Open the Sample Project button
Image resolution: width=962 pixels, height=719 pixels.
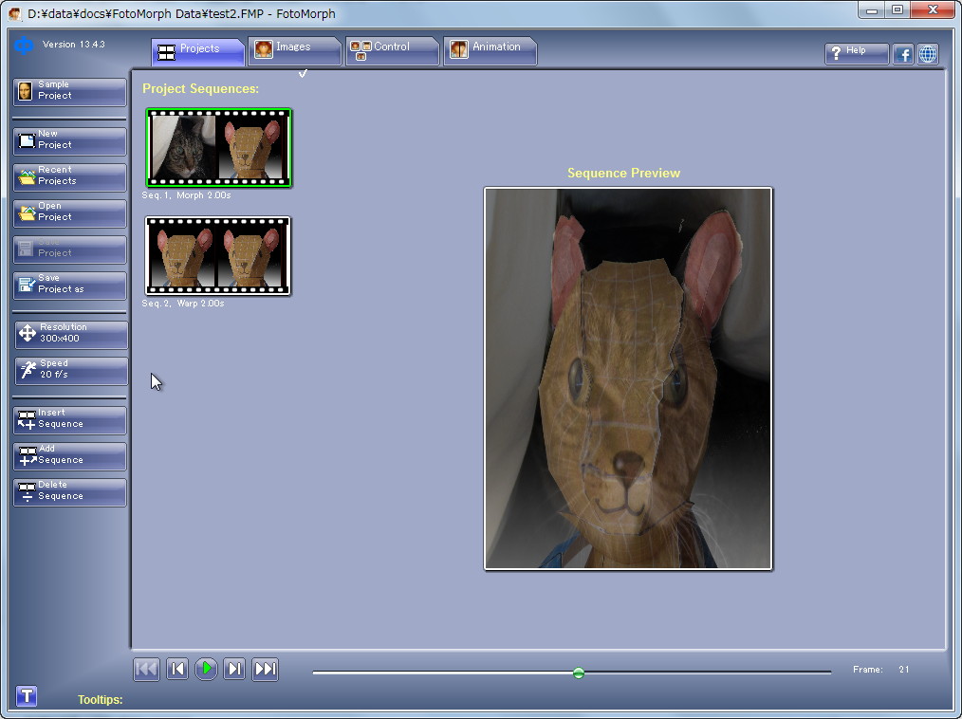click(69, 91)
